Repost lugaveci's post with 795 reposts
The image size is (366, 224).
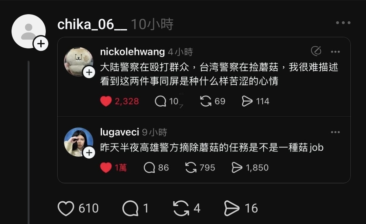coord(191,167)
